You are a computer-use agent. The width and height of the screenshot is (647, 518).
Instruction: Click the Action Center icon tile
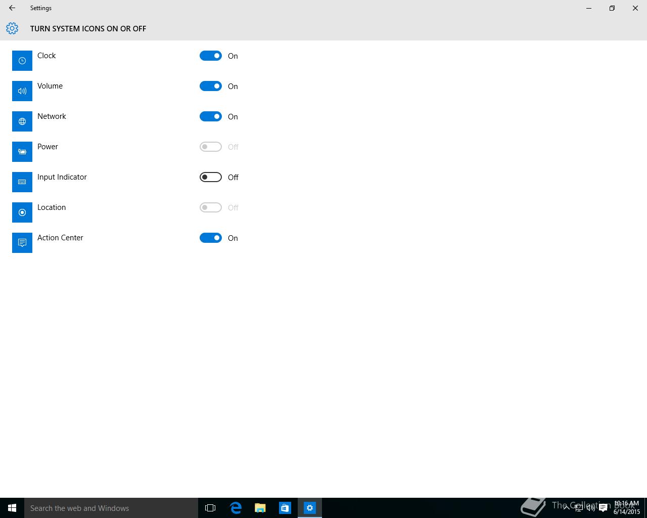pos(22,243)
